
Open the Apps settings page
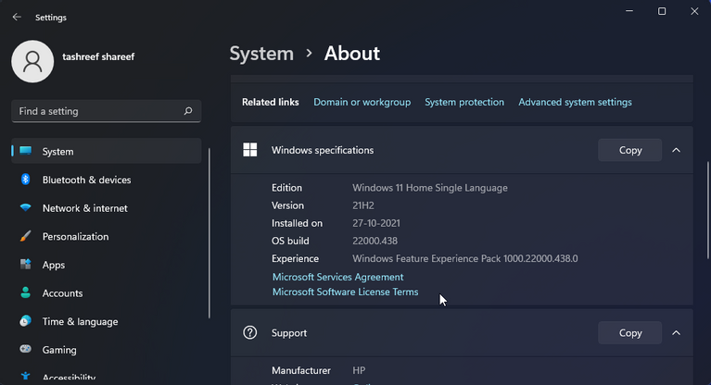coord(54,265)
